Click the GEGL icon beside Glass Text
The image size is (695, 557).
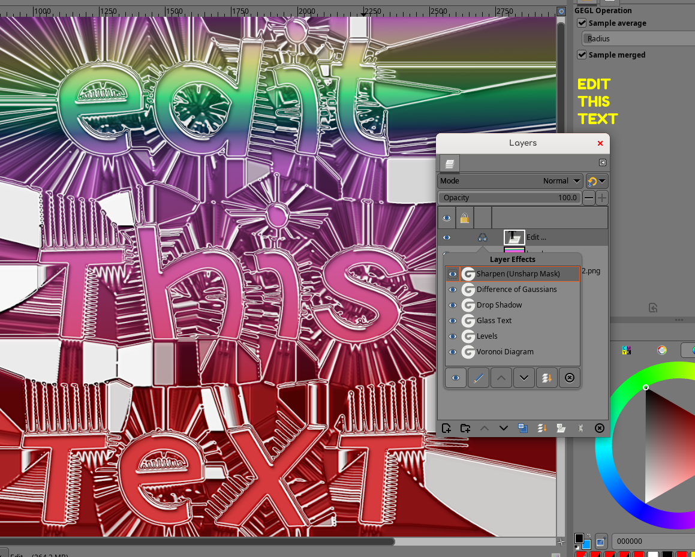click(x=468, y=321)
